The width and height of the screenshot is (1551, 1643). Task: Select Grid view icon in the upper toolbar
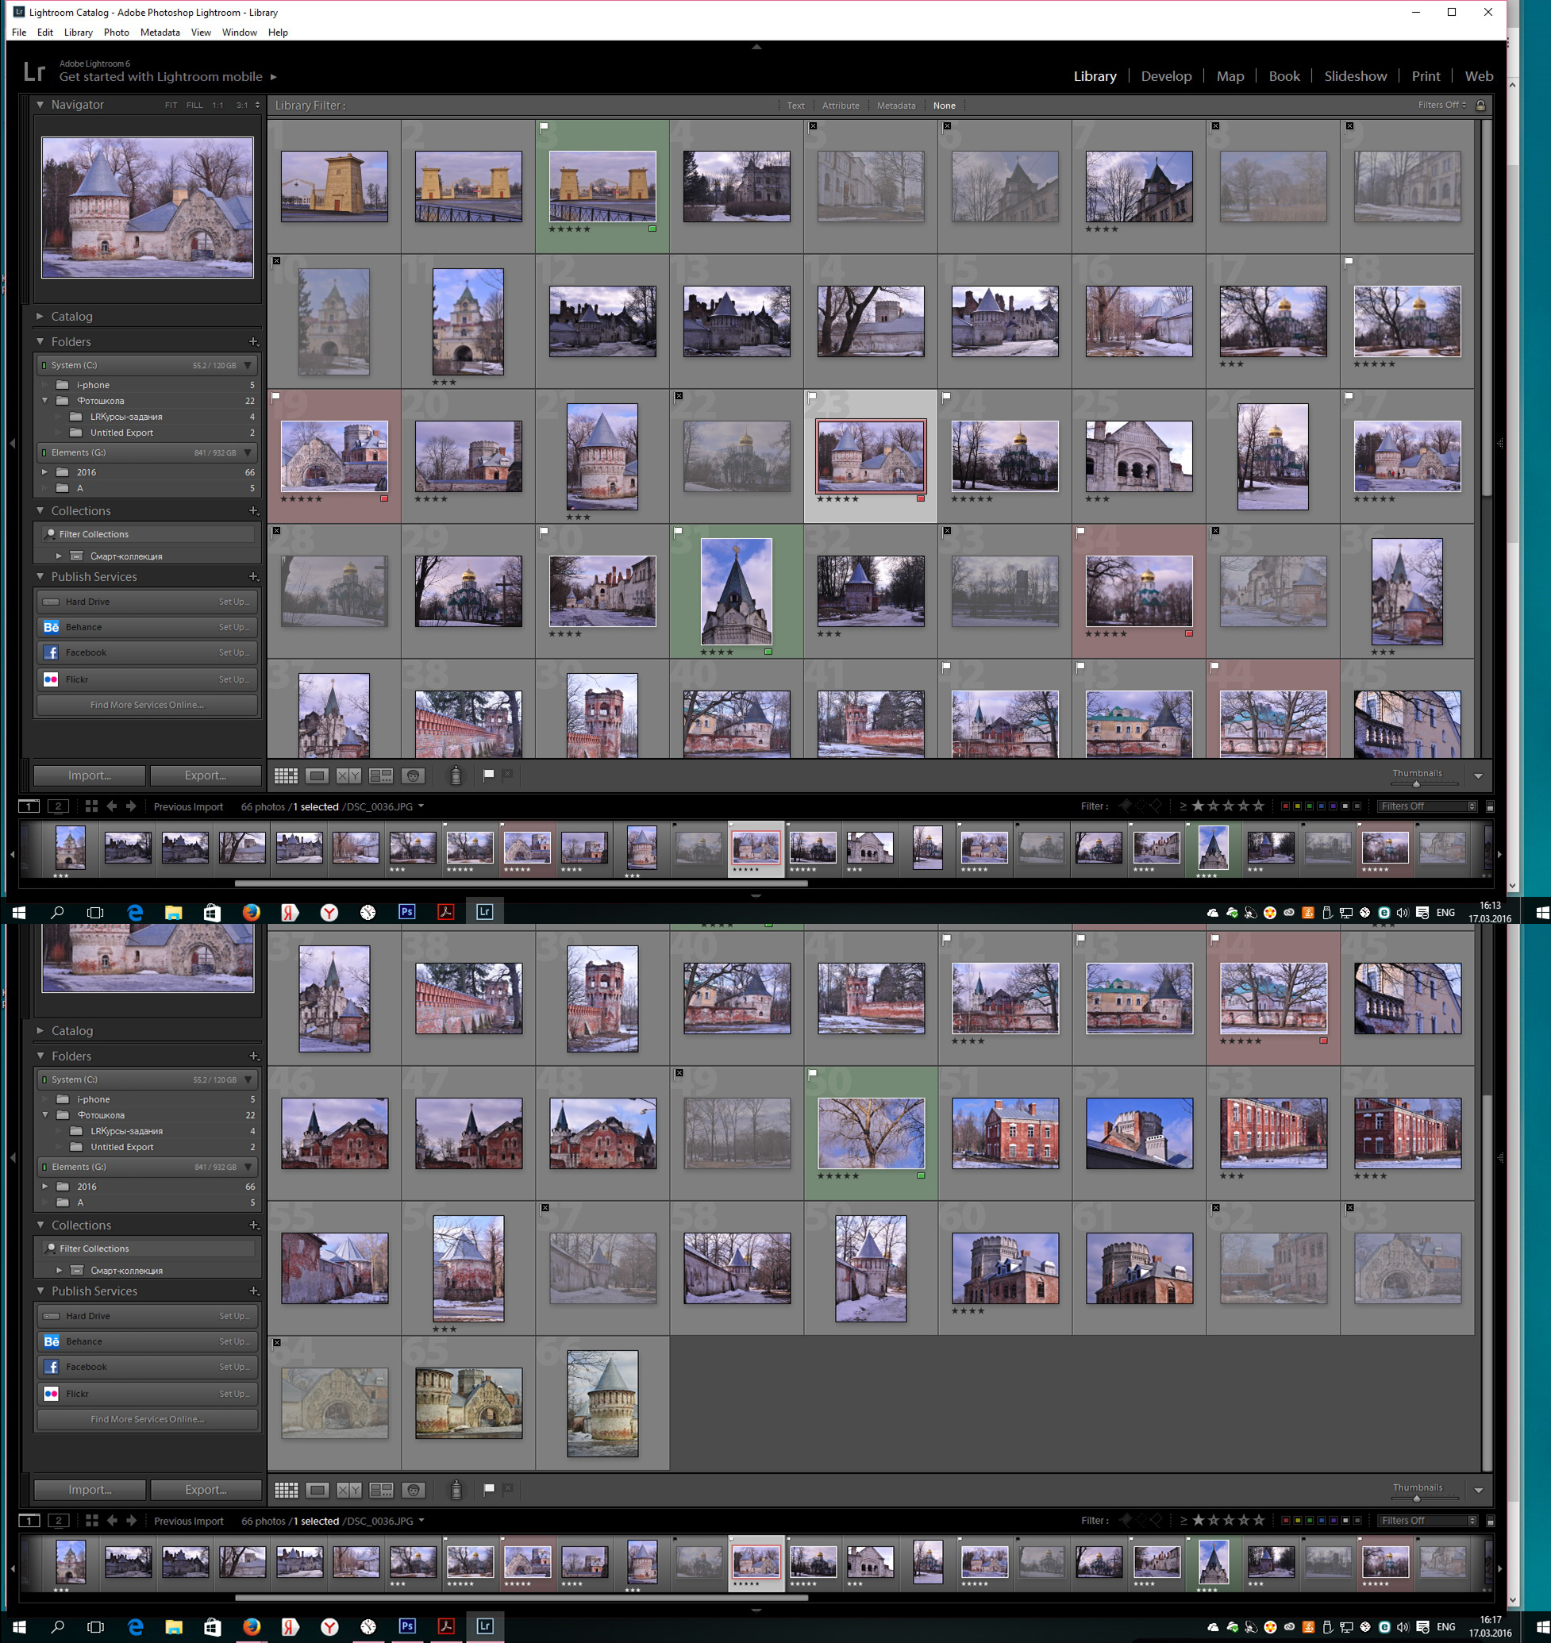click(286, 775)
